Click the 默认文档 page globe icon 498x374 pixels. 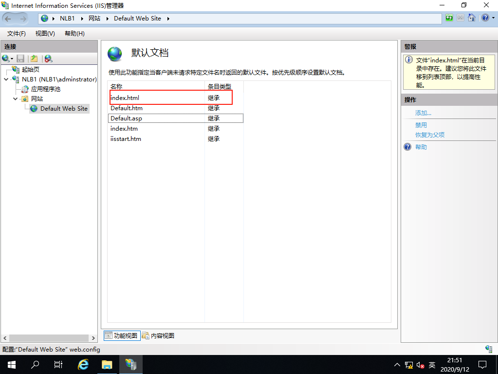pos(115,54)
